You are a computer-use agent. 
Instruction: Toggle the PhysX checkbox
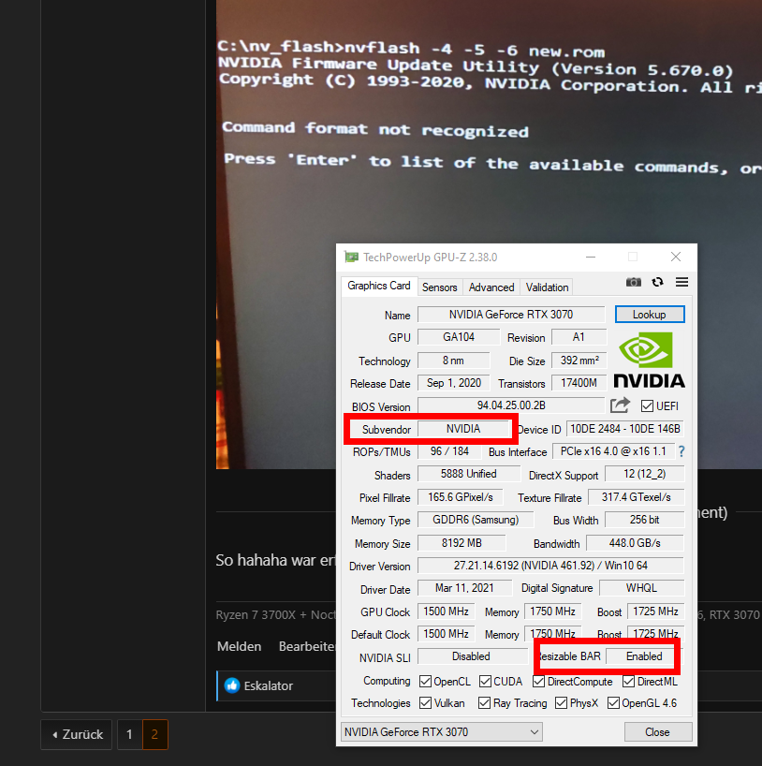click(562, 702)
